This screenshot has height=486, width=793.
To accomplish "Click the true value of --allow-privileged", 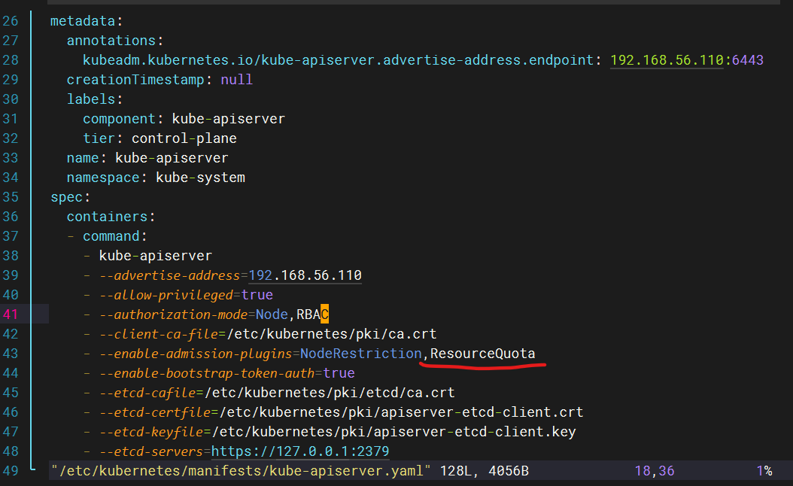I will (x=257, y=295).
